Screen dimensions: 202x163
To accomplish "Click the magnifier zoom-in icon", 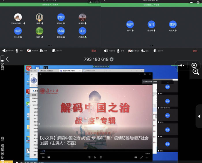I will pos(196,72).
